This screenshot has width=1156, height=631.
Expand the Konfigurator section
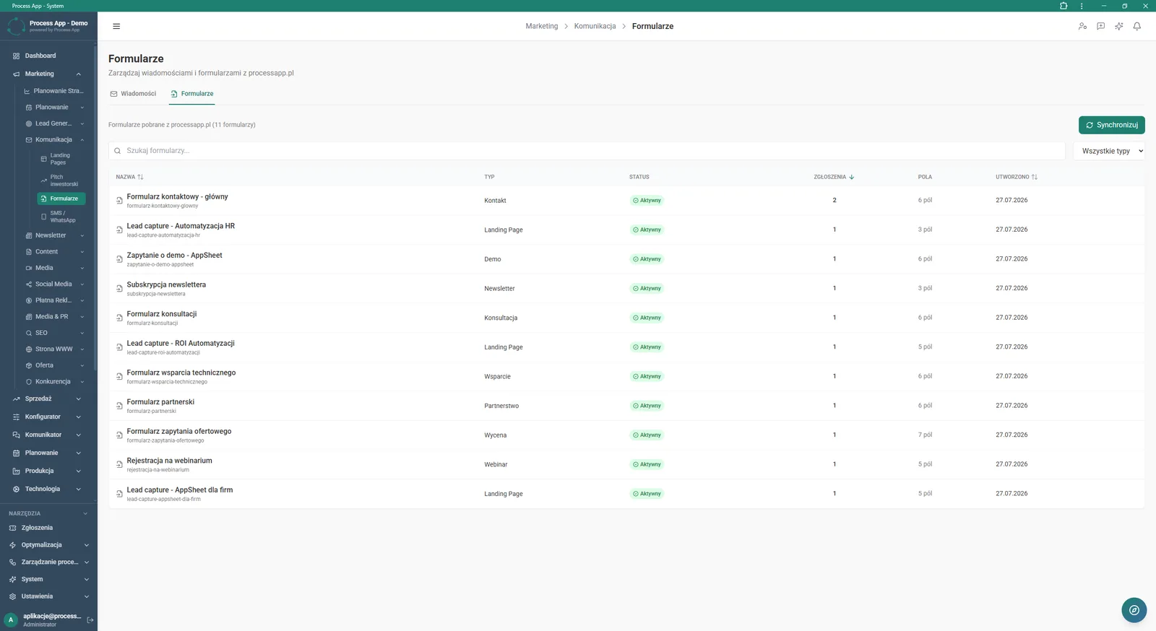pyautogui.click(x=78, y=417)
